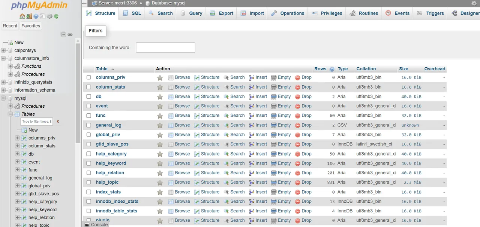Open navigation panel settings gear icon
Screen dimensions: 480x227
(49, 16)
